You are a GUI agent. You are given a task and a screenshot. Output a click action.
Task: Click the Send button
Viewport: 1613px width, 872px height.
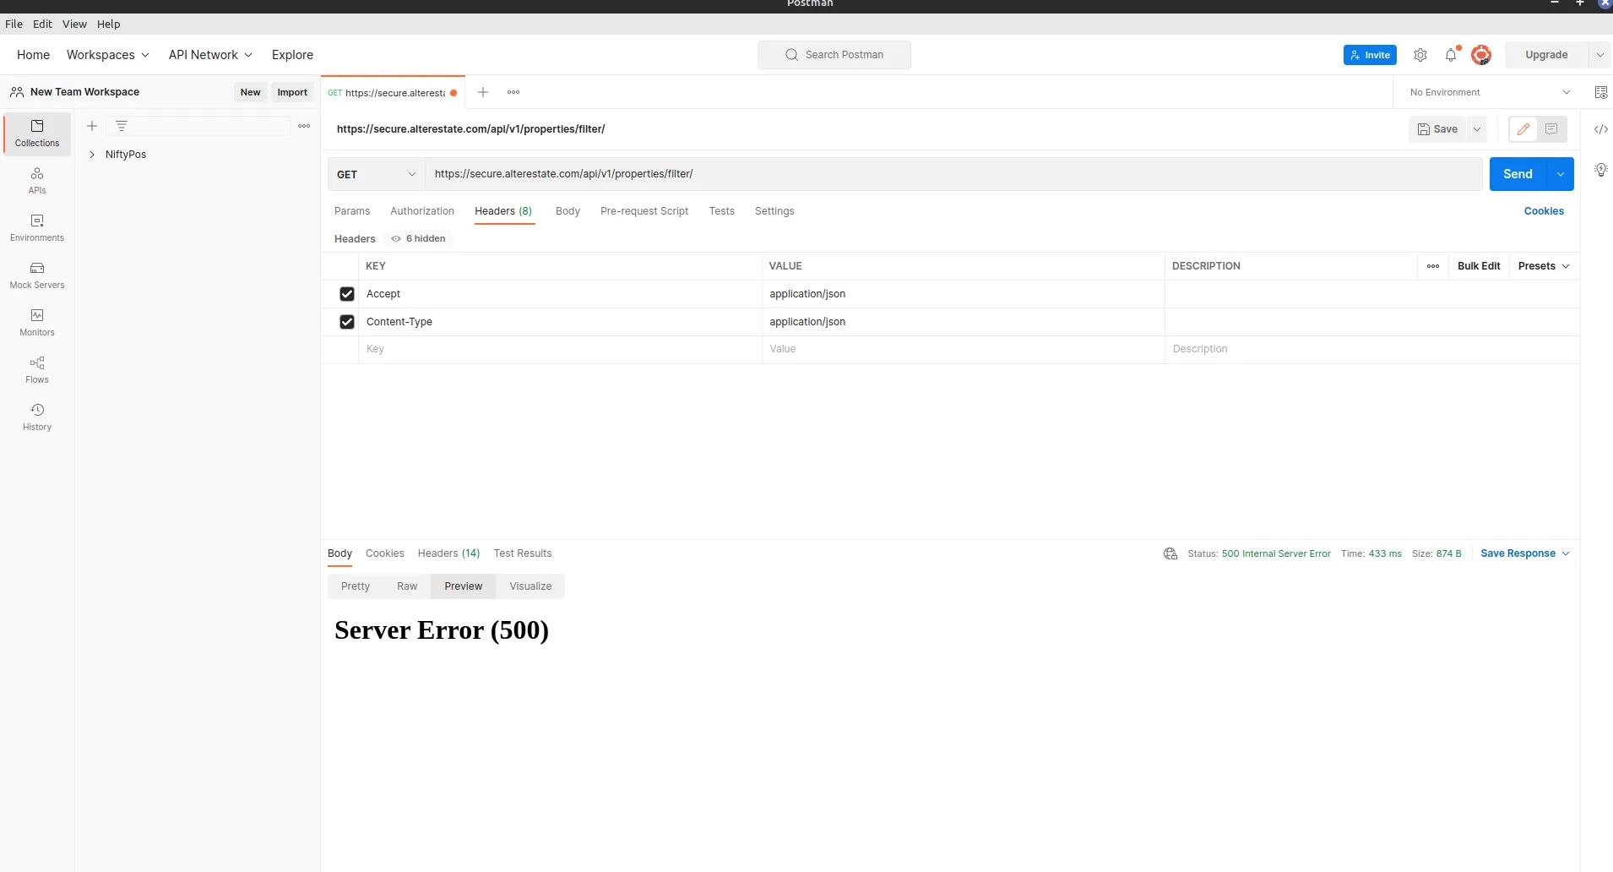tap(1518, 174)
